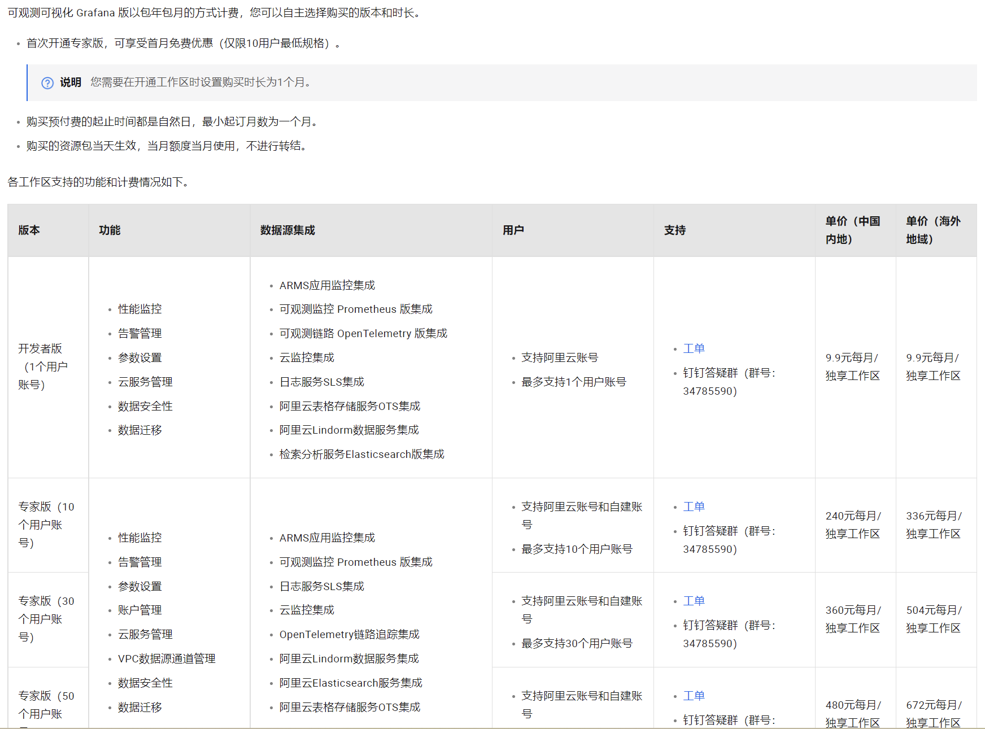Click ARMS应用监控集成 in the 开发者版 row
This screenshot has width=985, height=729.
[x=327, y=286]
